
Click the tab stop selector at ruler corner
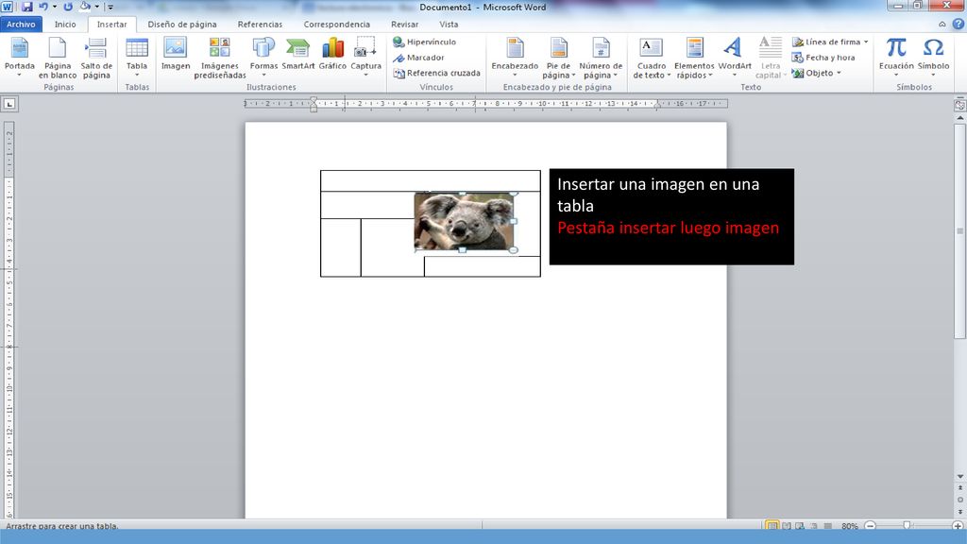[x=9, y=104]
